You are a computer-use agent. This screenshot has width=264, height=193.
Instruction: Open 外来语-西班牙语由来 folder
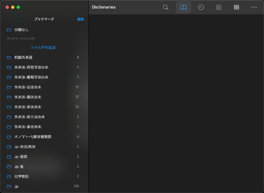(x=31, y=68)
